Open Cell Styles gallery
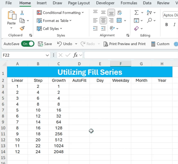The image size is (178, 164). (x=49, y=29)
